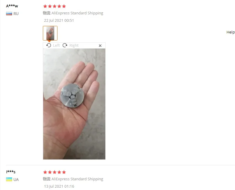Click the 'Right' rotate label

coord(74,45)
